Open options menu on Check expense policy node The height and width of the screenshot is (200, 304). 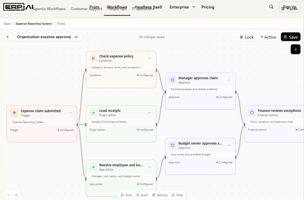[x=150, y=58]
